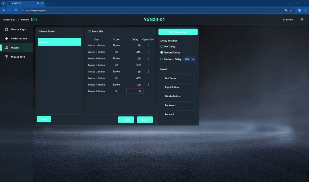Open operation menu for L-Button Down delay 68 first row
This screenshot has height=182, width=309.
(x=148, y=45)
